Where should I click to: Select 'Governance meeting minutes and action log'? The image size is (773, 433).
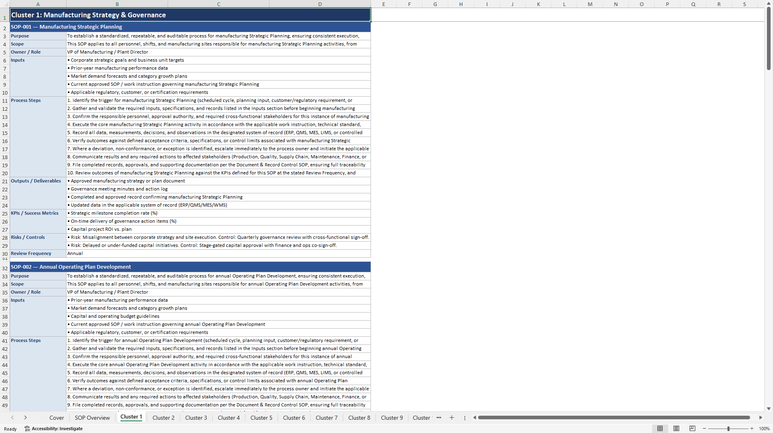(x=218, y=189)
